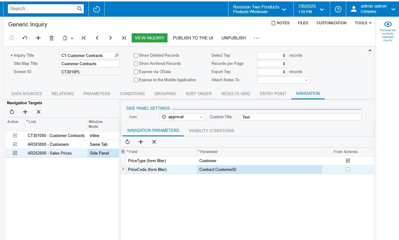Viewport: 399px width, 240px height.
Task: Click the parameters grid column configuration icon
Action: (x=123, y=152)
